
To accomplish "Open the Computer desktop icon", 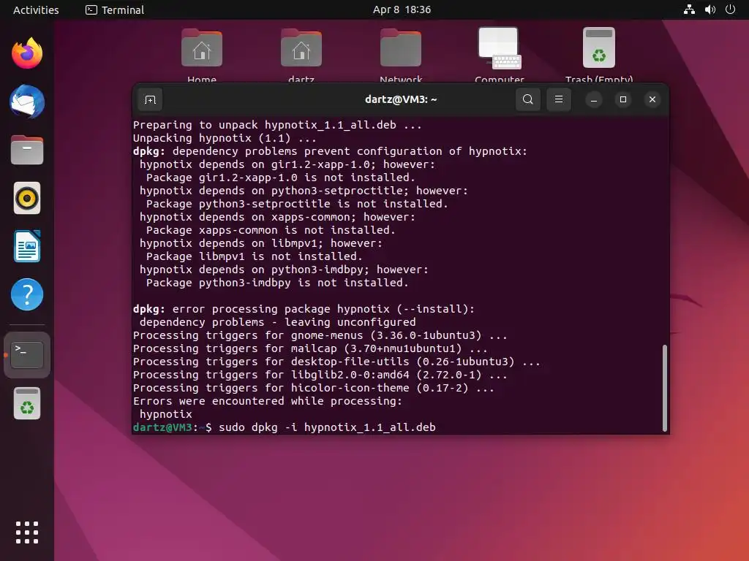I will click(499, 56).
